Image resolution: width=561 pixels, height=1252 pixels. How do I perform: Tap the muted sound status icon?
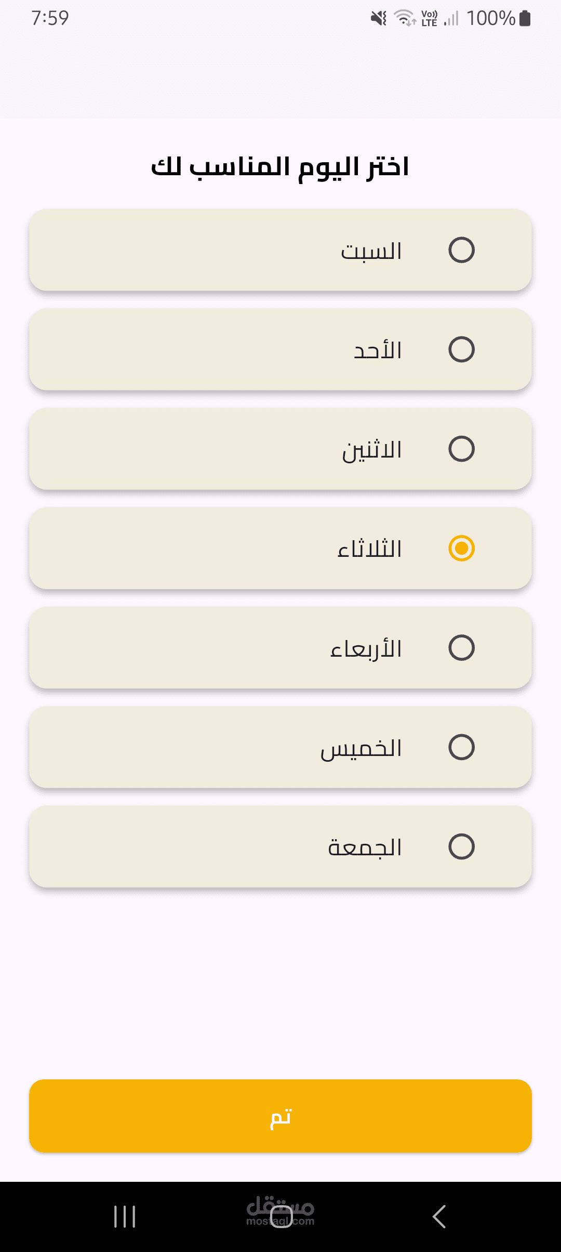(379, 19)
